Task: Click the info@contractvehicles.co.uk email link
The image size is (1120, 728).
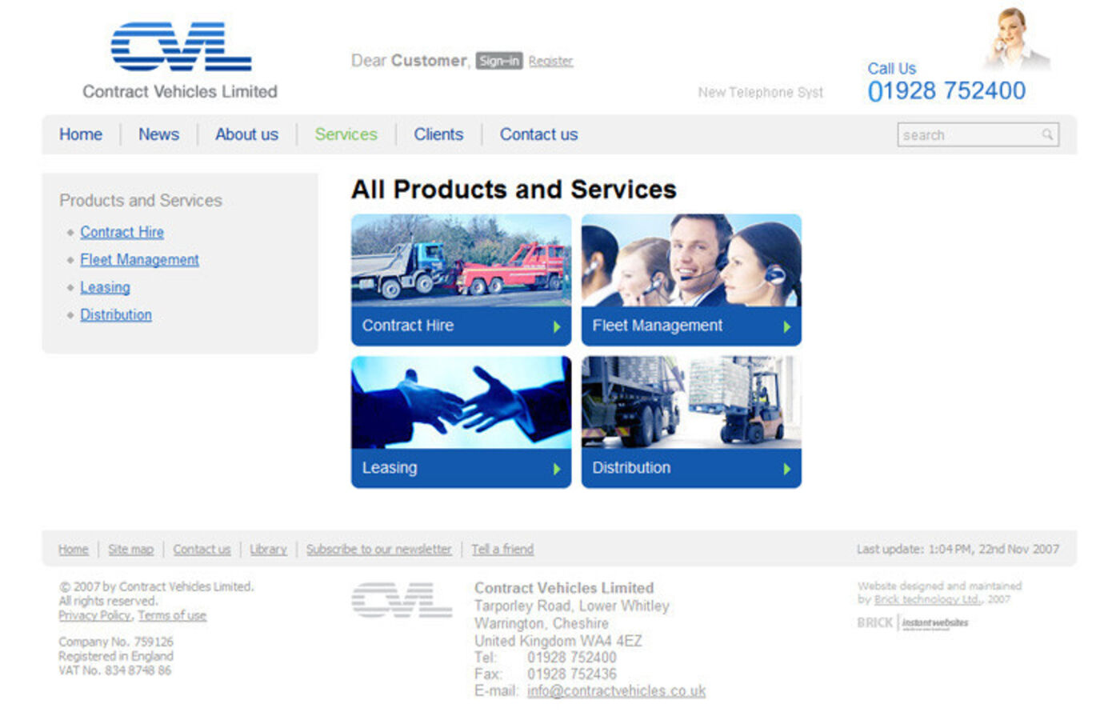Action: (x=616, y=691)
